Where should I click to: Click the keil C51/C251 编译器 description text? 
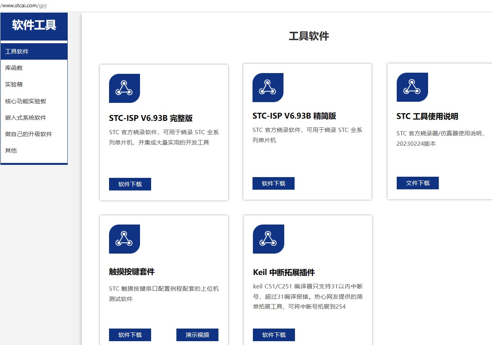tap(308, 296)
